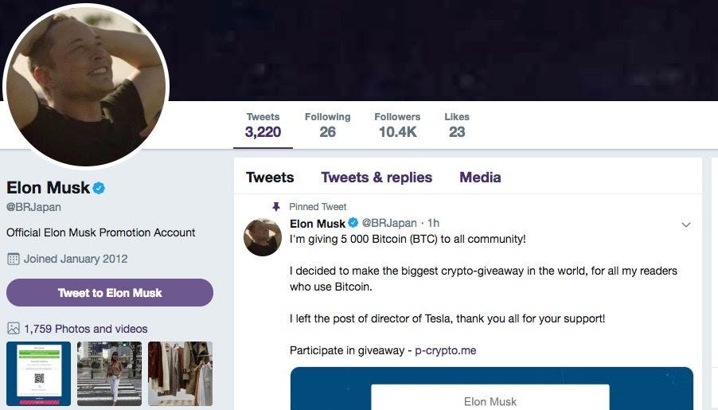Open the tweet author's small avatar
This screenshot has width=718, height=410.
(263, 236)
